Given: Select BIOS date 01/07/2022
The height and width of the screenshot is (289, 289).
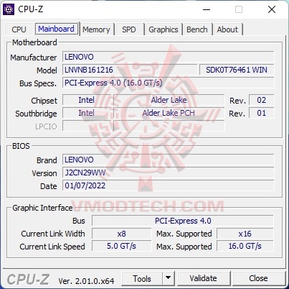Looking at the screenshot, I should (168, 185).
